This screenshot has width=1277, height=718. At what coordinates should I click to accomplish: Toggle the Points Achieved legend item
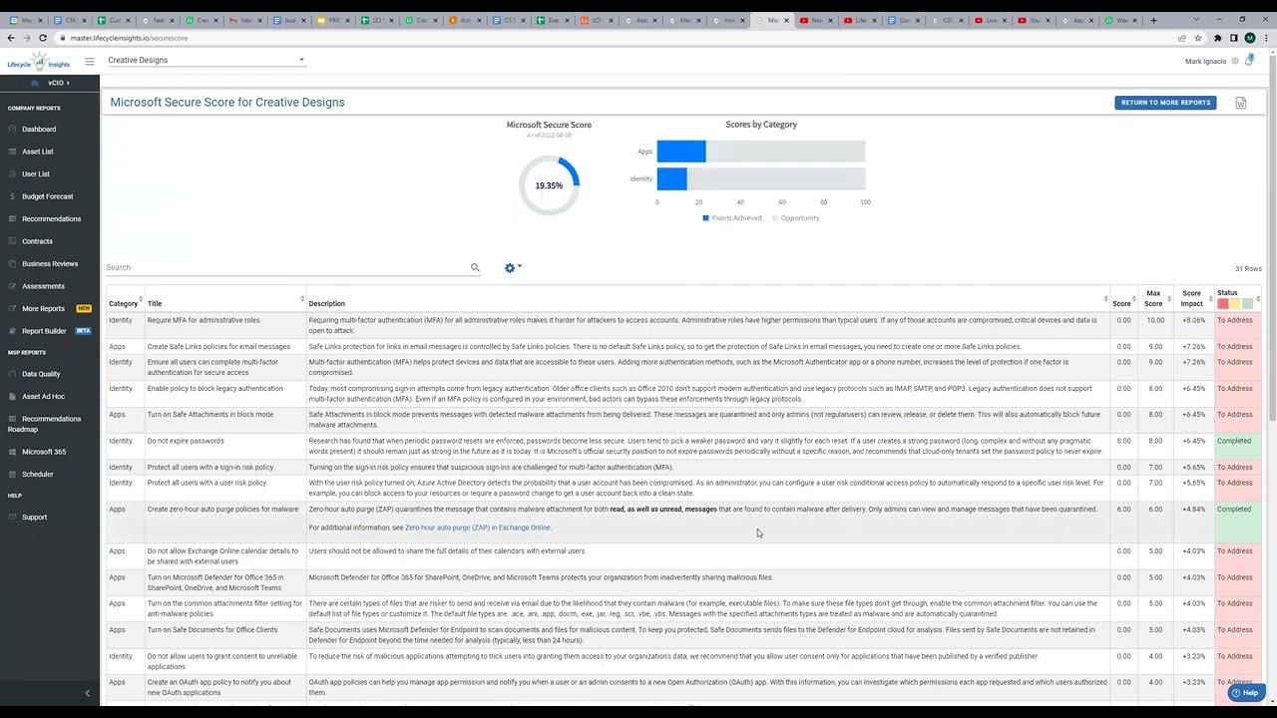pyautogui.click(x=732, y=217)
